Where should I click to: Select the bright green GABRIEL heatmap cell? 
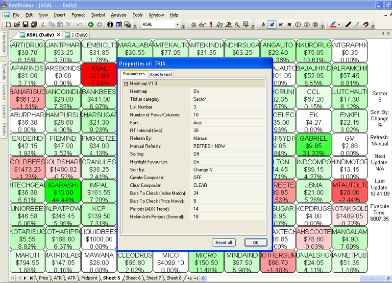point(314,145)
